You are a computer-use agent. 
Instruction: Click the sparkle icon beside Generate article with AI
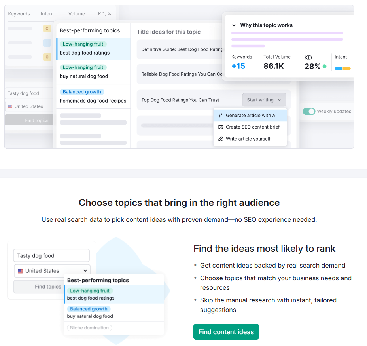click(x=220, y=116)
